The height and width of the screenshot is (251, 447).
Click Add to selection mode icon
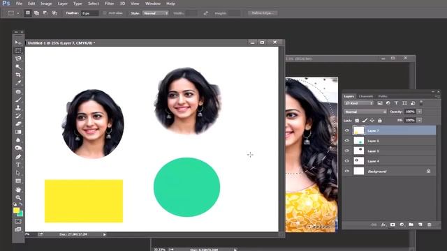coord(36,13)
